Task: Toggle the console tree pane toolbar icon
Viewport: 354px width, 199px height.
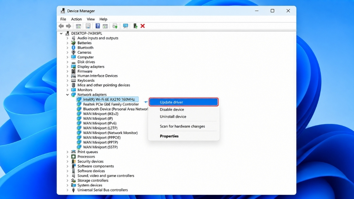Action: coord(78,26)
